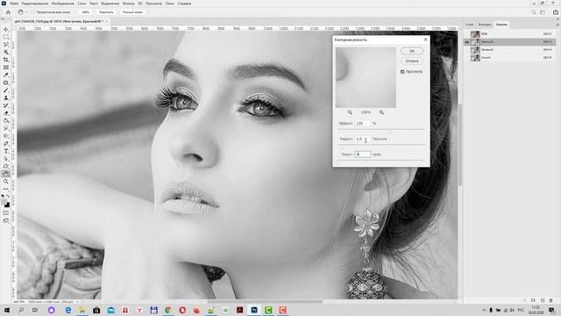The image size is (561, 316).
Task: Click the 100% button in options bar
Action: pos(86,12)
